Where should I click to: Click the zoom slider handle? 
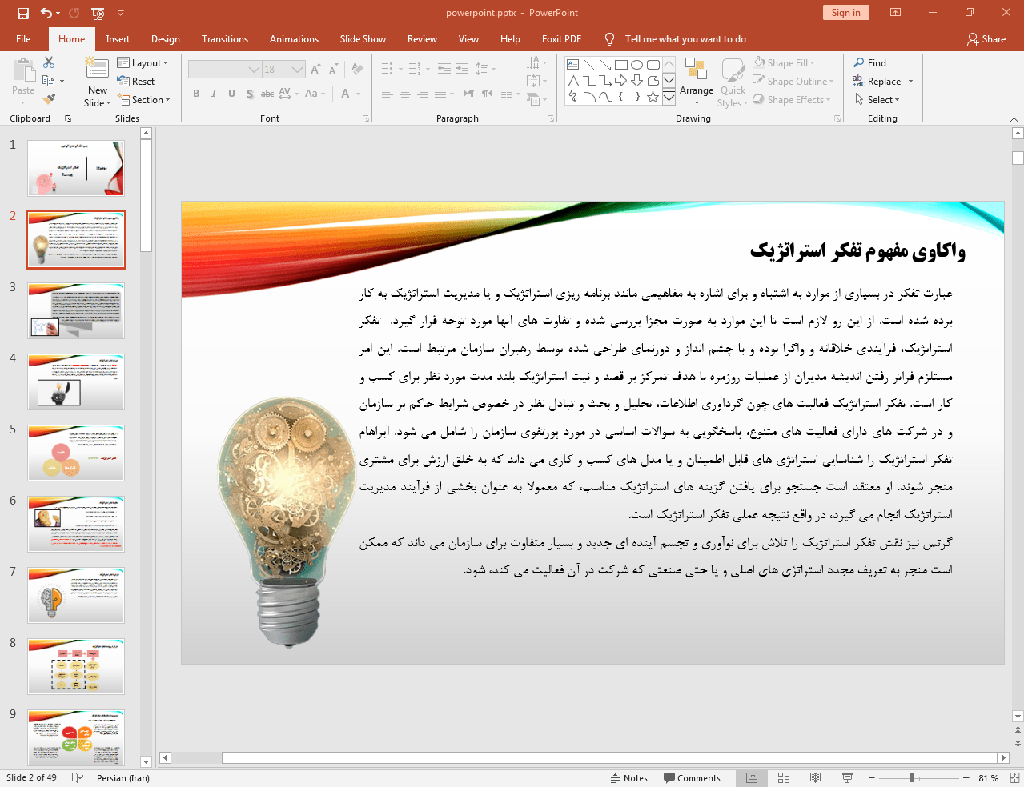tap(911, 778)
